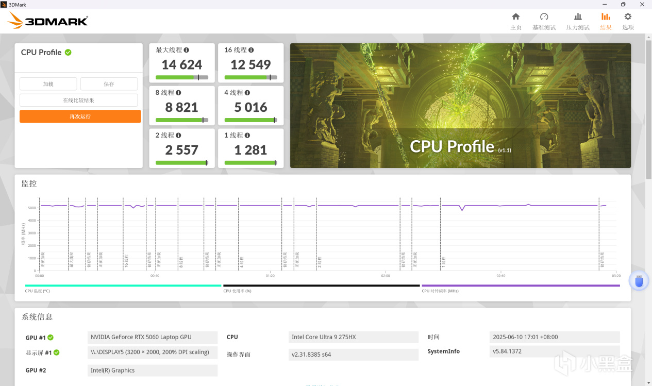Click the orange 再次运行 run again button
Screen dimensions: 652x386
coord(80,116)
